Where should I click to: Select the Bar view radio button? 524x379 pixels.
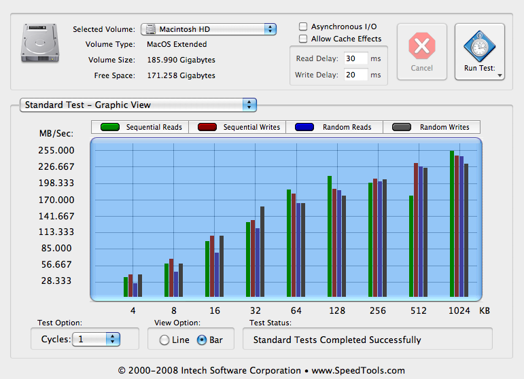[x=202, y=340]
